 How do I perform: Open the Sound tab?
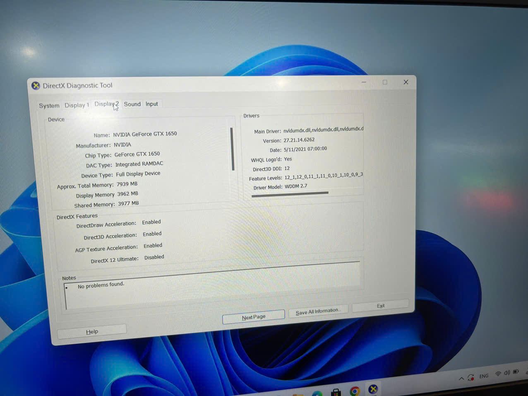(132, 104)
